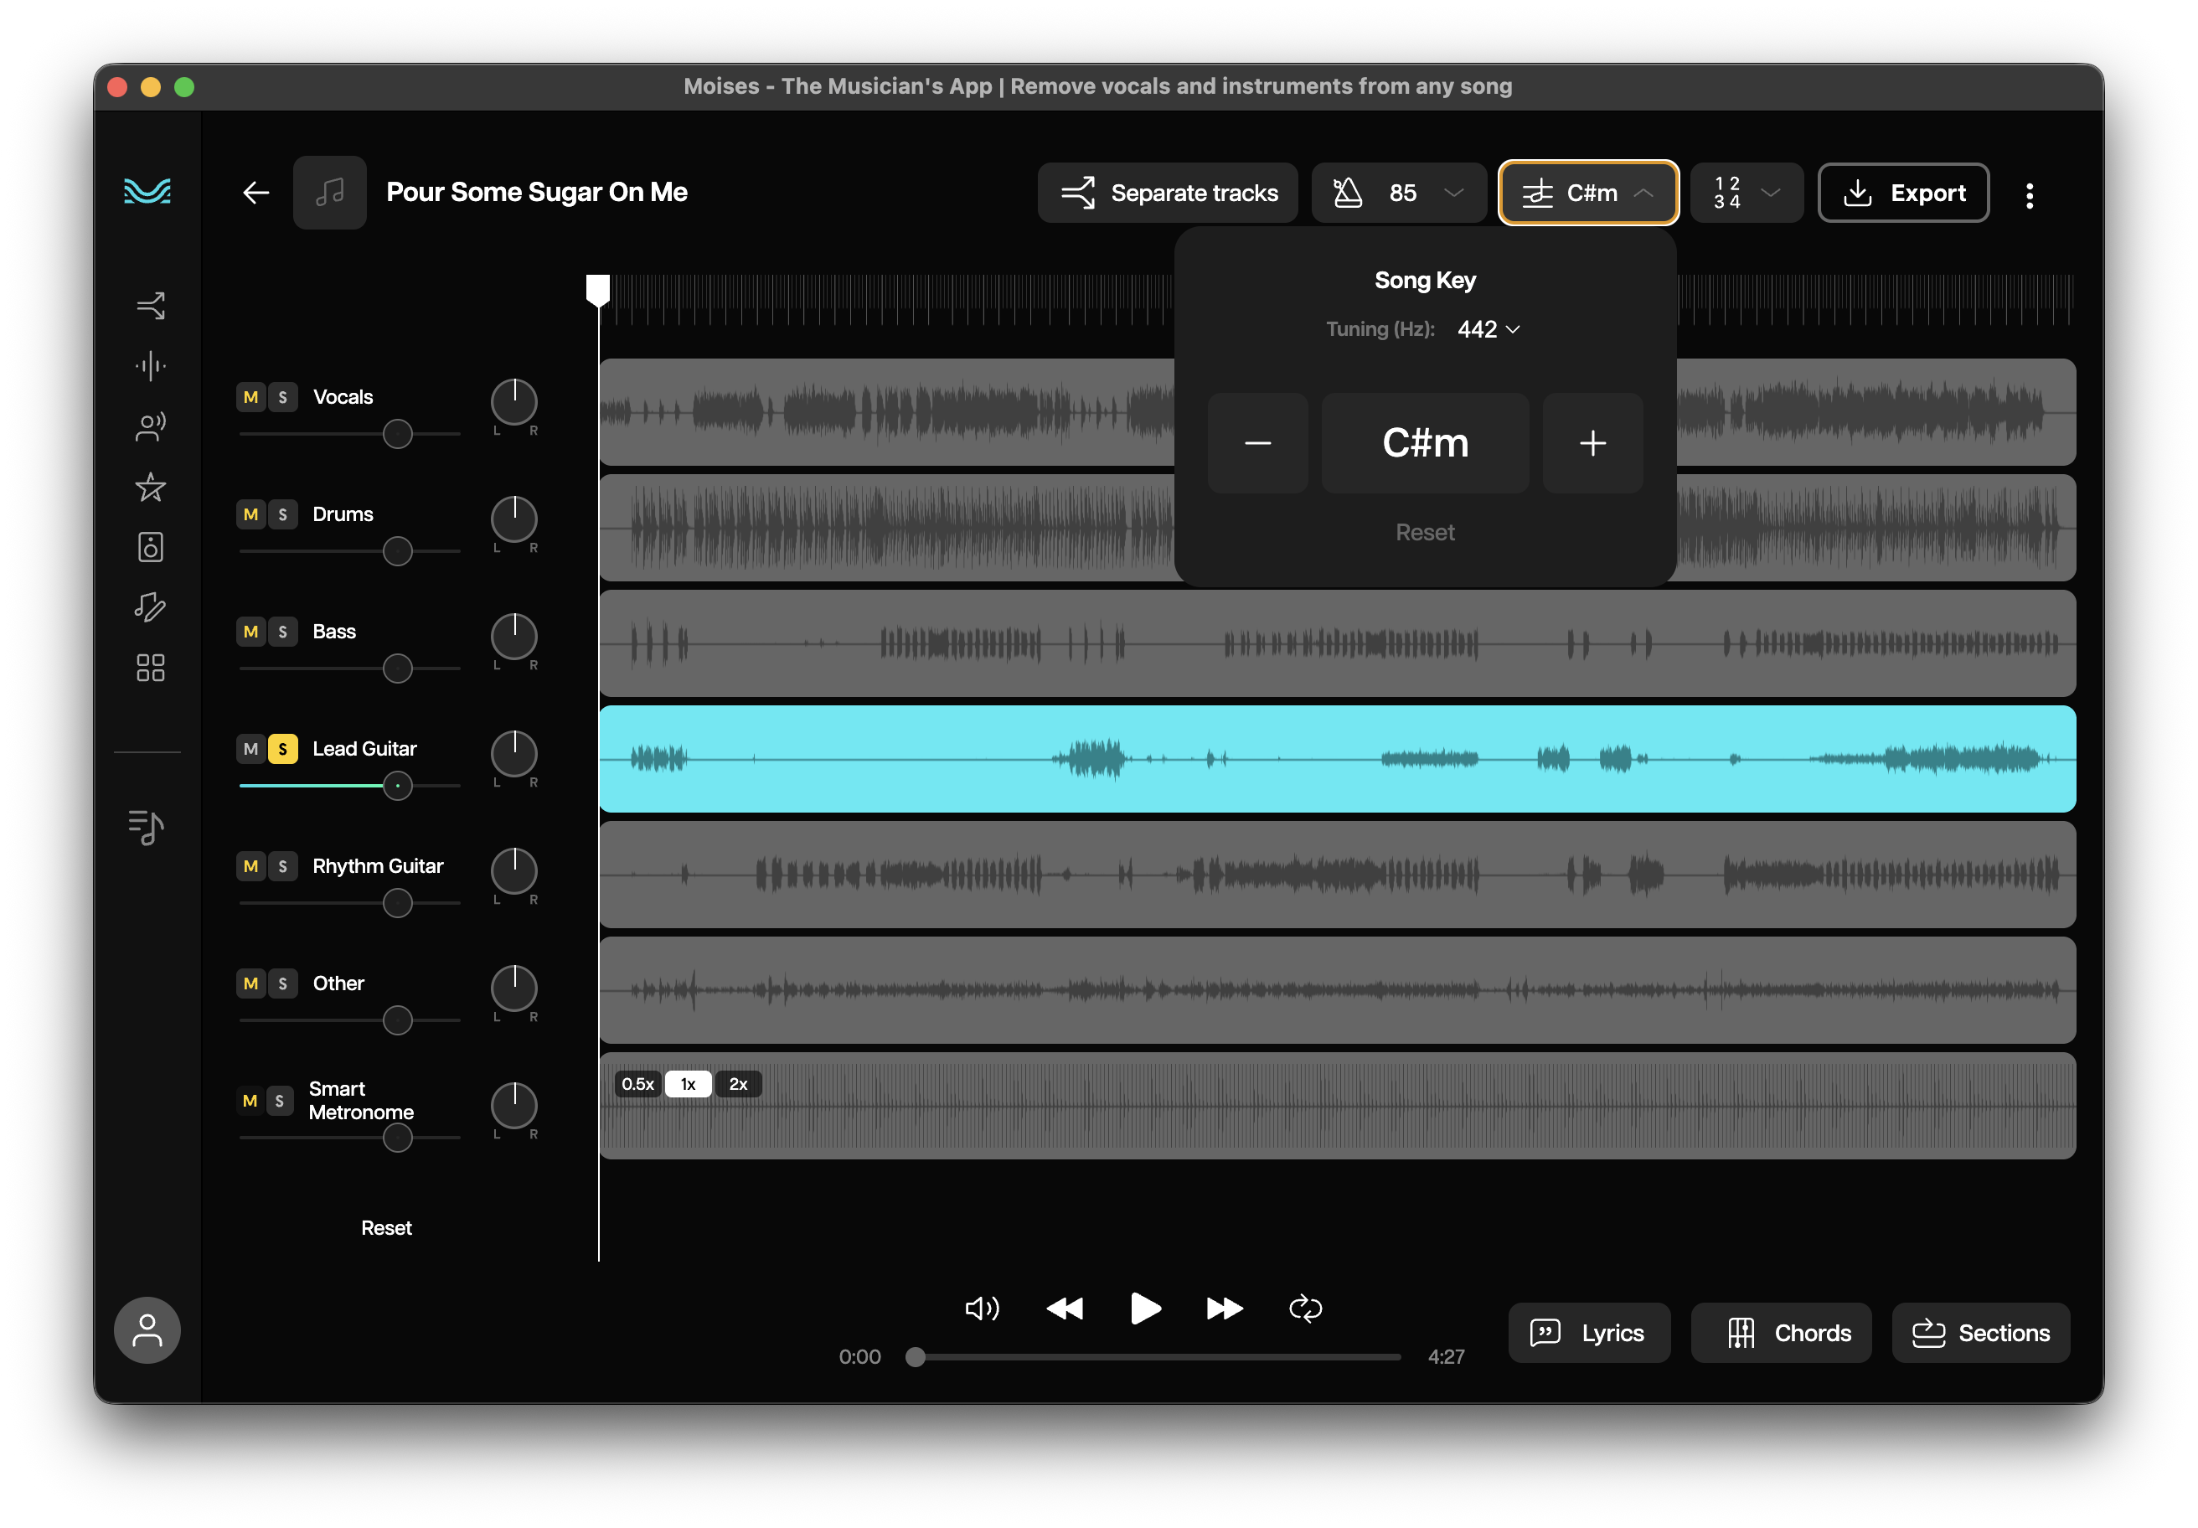Open the voice studio sidebar icon
This screenshot has width=2198, height=1528.
pos(150,427)
